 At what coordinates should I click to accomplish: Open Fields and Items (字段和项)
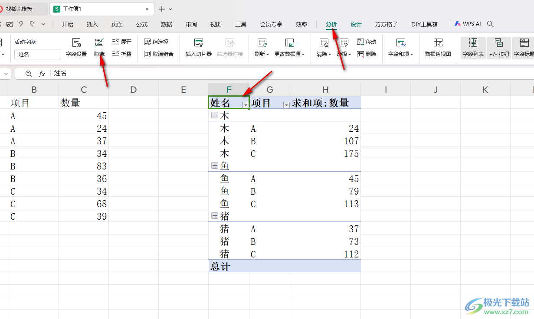click(401, 48)
